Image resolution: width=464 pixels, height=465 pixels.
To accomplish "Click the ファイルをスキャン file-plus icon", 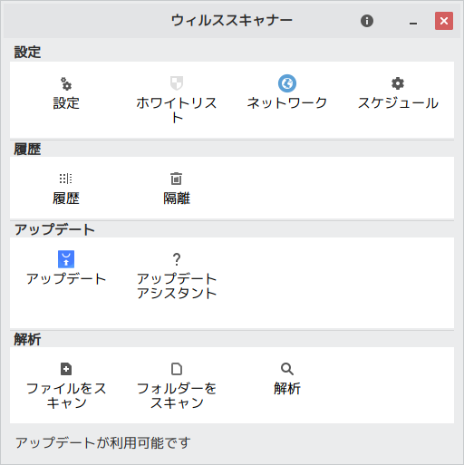I will tap(66, 369).
